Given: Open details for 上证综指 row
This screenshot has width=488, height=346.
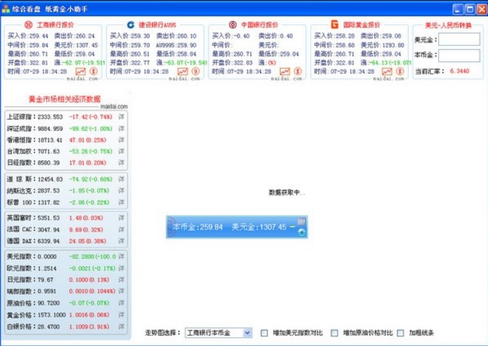Looking at the screenshot, I should click(121, 117).
